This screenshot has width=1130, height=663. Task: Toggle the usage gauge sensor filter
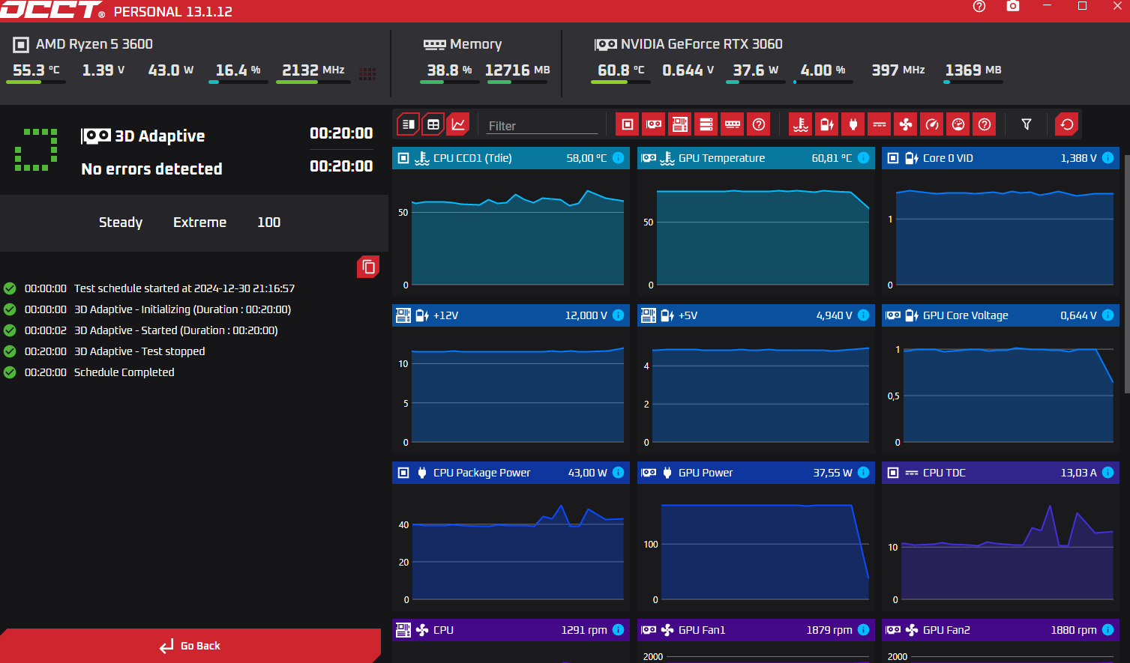click(958, 124)
